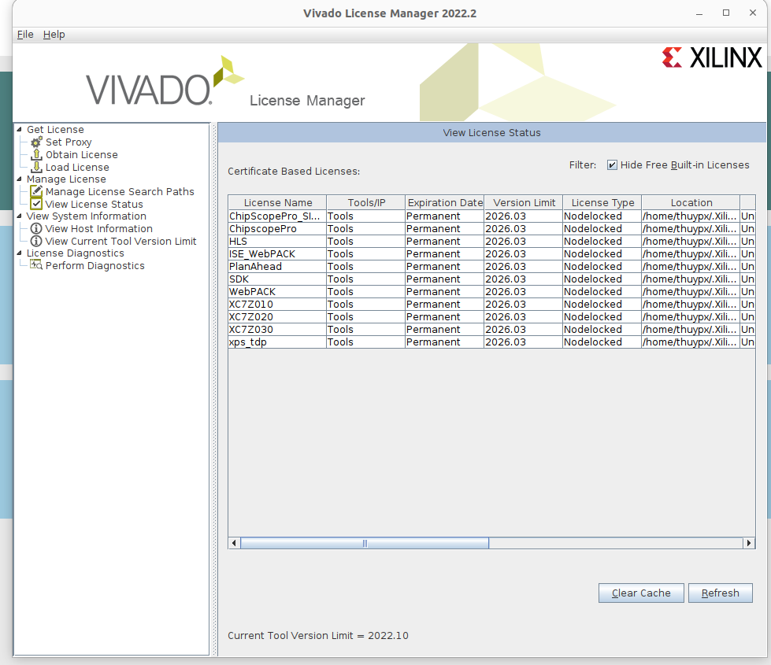Click the View License Status checkmark icon
The width and height of the screenshot is (771, 665).
36,204
